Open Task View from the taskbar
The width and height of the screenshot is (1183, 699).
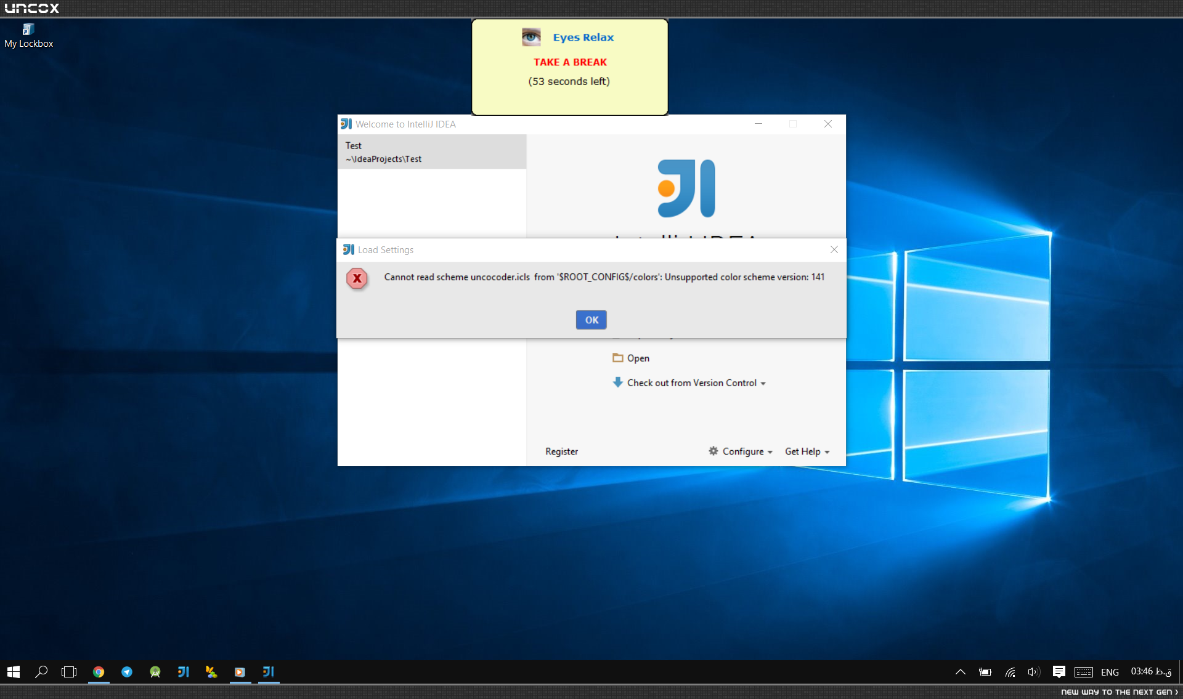pyautogui.click(x=69, y=672)
